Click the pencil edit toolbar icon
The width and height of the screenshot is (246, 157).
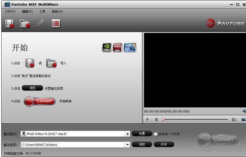40,23
